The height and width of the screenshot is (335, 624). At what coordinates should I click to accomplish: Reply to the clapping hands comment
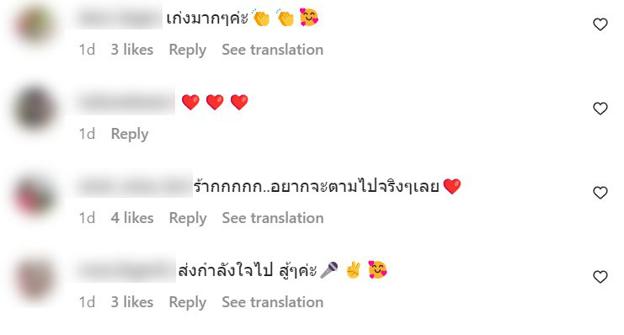[188, 51]
